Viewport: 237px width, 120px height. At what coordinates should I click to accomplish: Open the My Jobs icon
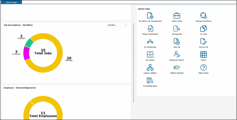coord(203,28)
